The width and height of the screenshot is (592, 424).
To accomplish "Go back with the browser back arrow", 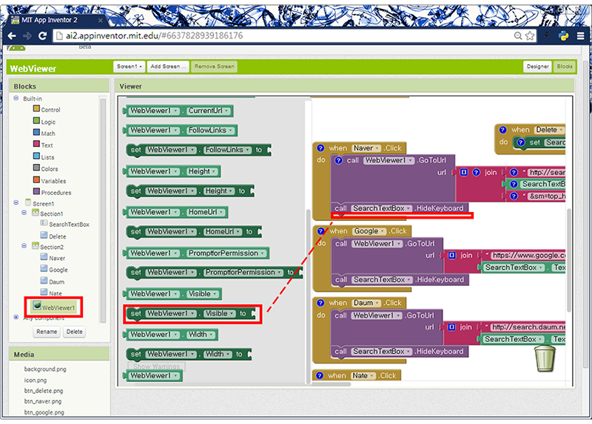I will pyautogui.click(x=12, y=35).
